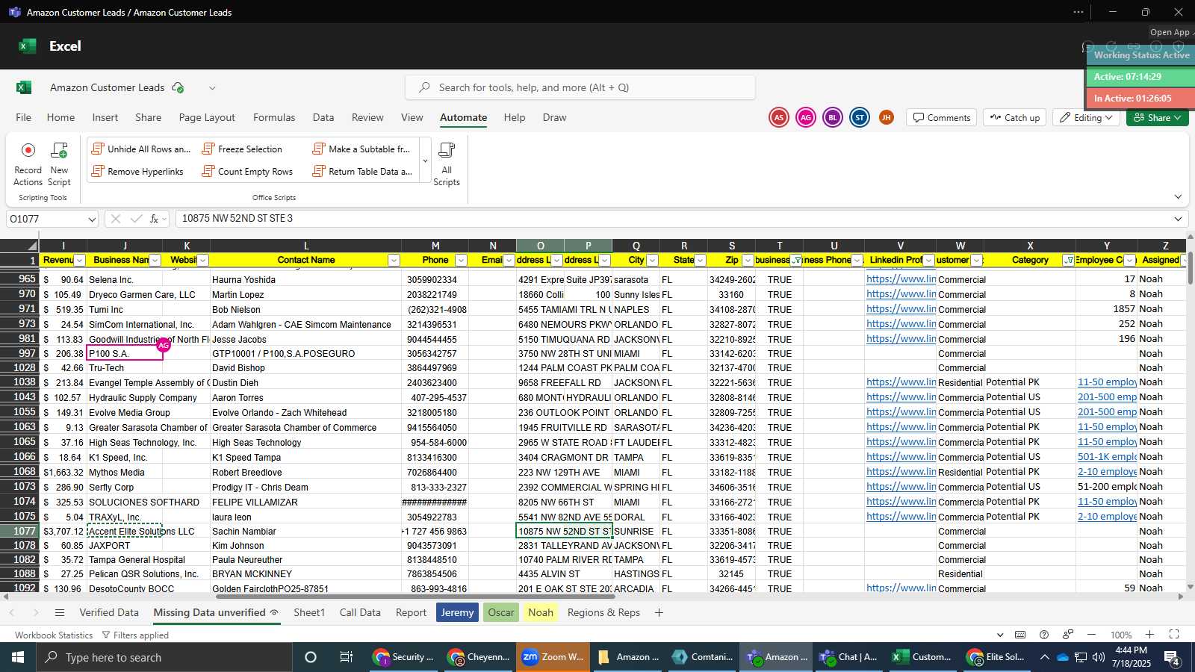Image resolution: width=1195 pixels, height=672 pixels.
Task: Open the BL collaborator avatar
Action: pos(833,117)
